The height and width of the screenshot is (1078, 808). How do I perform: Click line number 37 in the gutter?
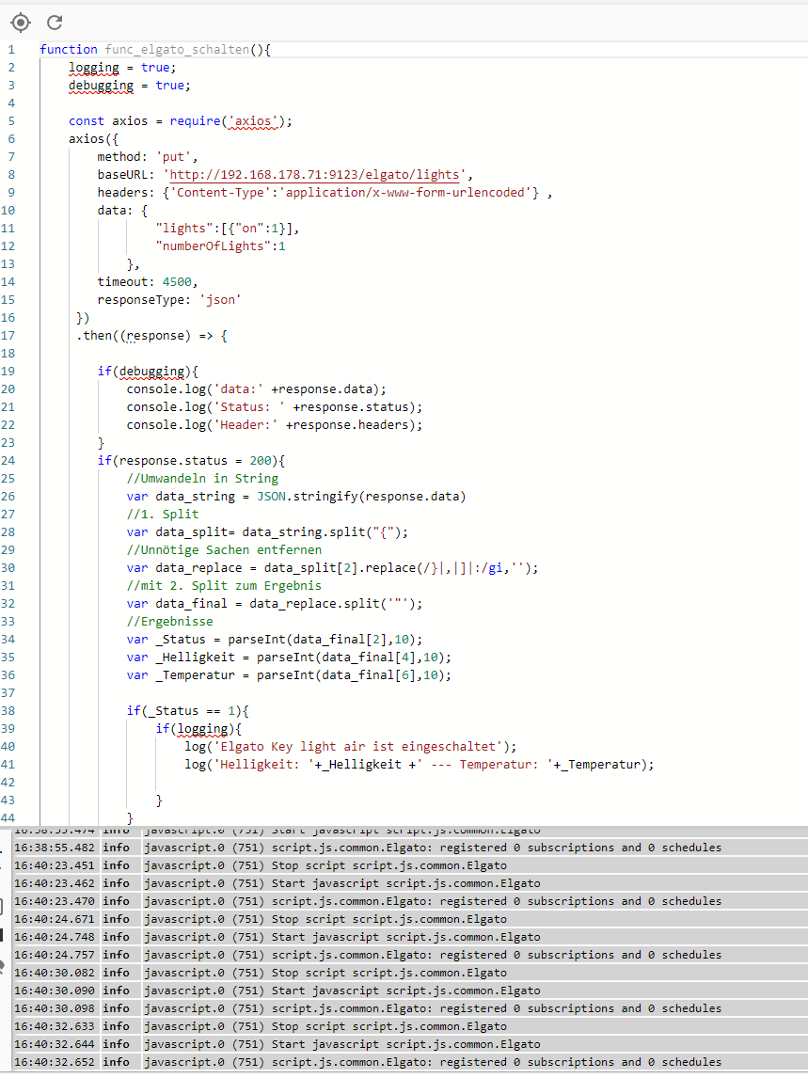(8, 693)
